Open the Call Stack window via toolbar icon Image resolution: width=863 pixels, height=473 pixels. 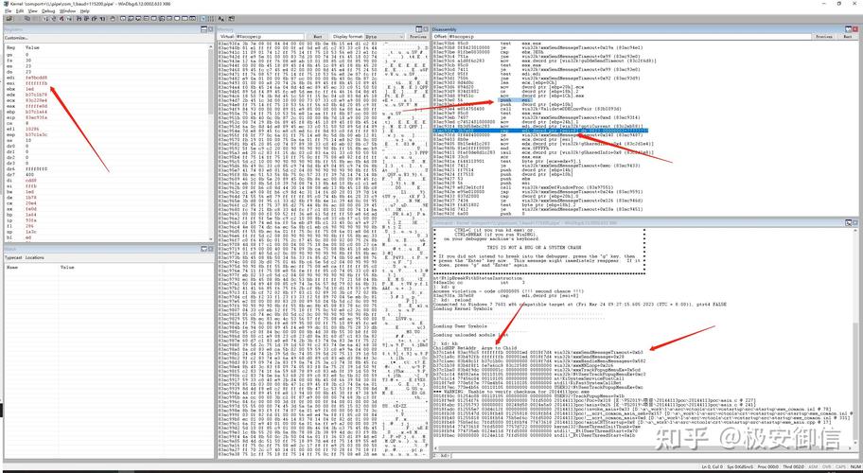pyautogui.click(x=161, y=19)
